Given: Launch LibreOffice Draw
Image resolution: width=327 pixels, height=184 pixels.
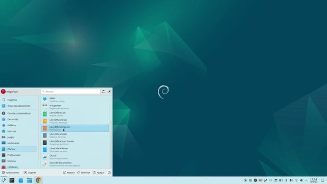Looking at the screenshot, I should click(75, 121).
